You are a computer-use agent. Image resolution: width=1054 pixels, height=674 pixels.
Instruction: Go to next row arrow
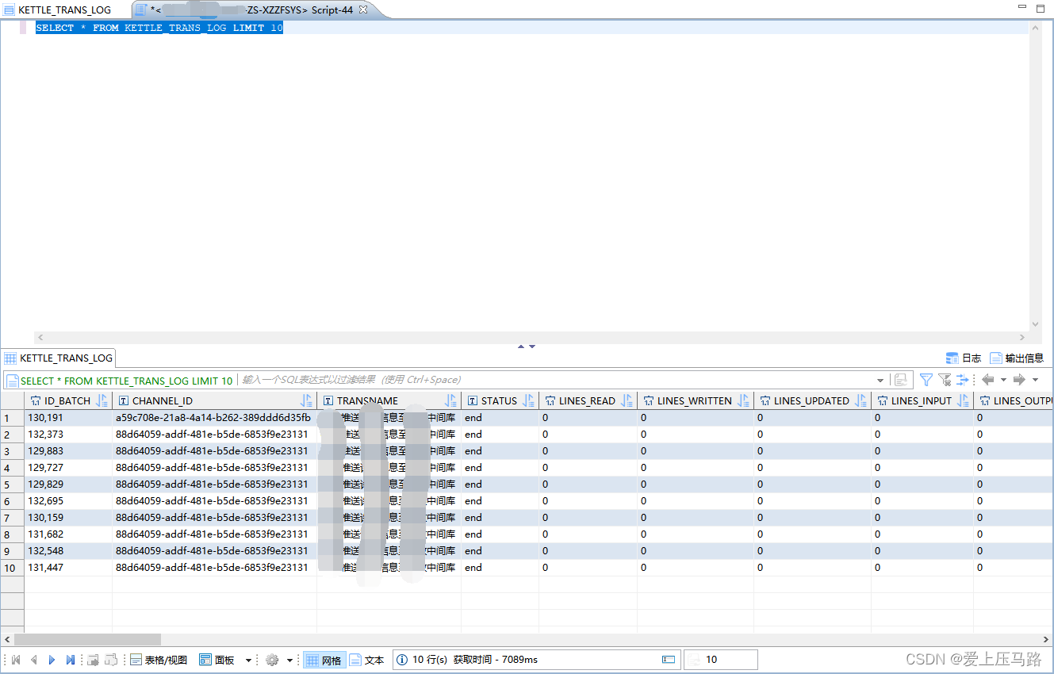tap(52, 660)
